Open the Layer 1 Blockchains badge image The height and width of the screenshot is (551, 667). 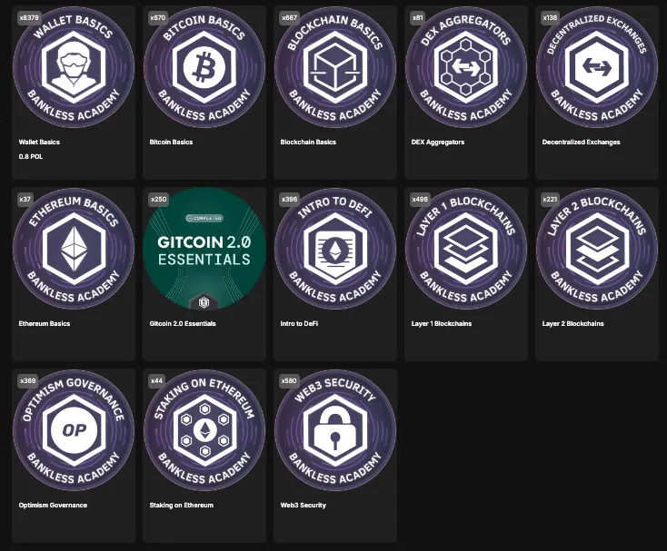tap(466, 249)
